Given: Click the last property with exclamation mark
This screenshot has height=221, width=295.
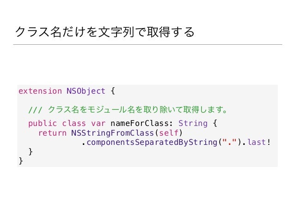Looking at the screenshot, I should [259, 142].
